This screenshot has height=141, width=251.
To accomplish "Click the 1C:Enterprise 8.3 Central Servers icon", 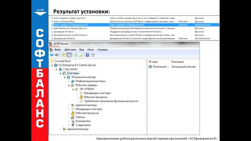I will 56,65.
